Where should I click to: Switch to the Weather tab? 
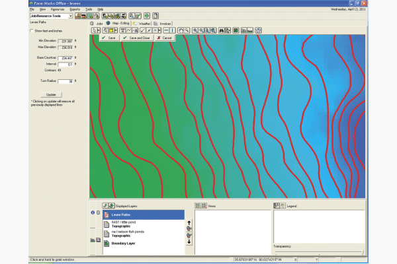144,22
